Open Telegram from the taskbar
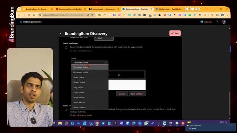 103,123
